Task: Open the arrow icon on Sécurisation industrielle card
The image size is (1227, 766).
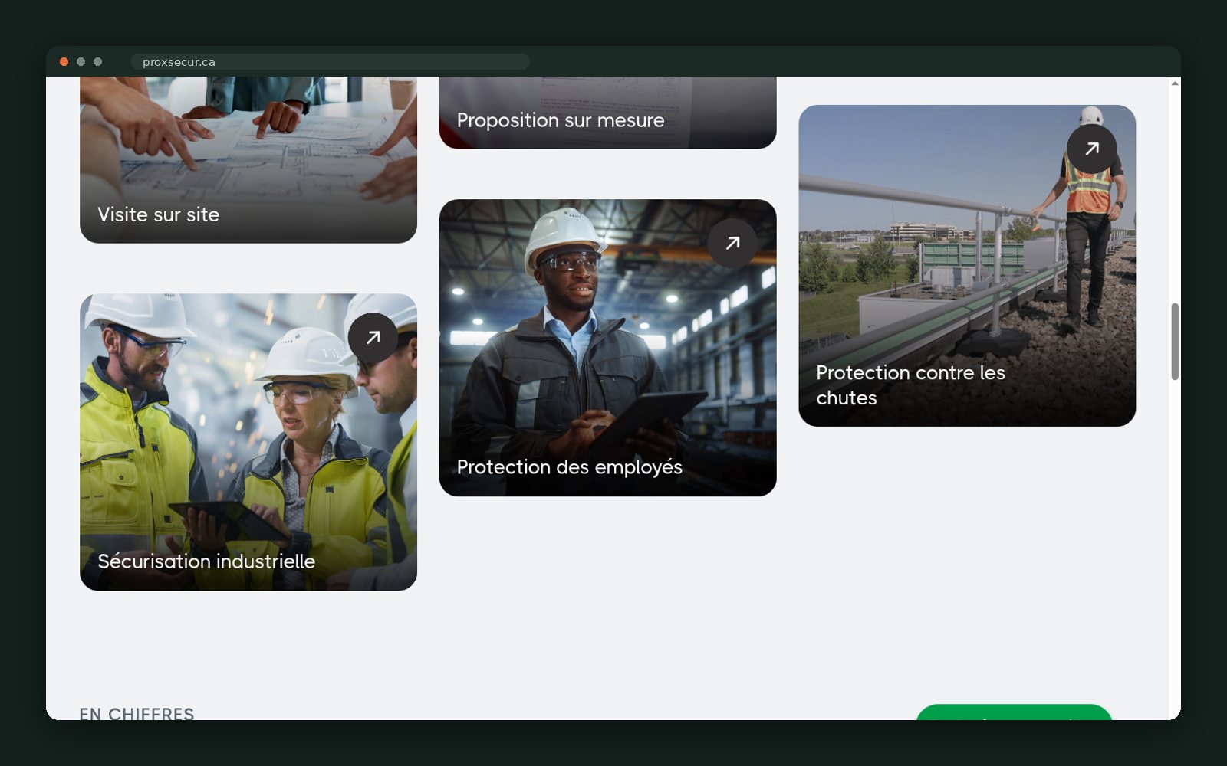Action: click(x=373, y=337)
